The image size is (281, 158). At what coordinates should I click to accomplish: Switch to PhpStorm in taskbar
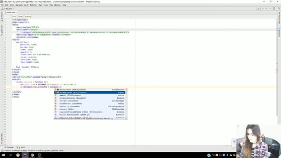click(x=25, y=155)
